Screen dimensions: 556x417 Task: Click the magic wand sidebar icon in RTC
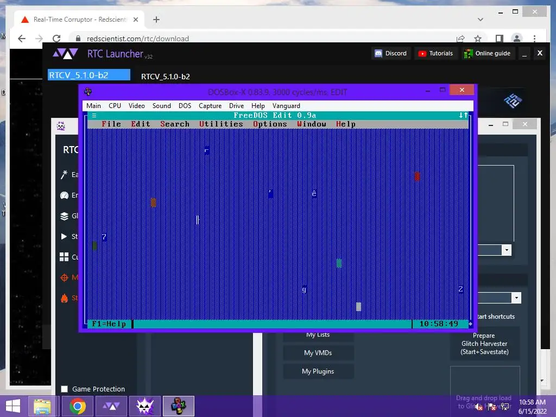click(x=64, y=174)
